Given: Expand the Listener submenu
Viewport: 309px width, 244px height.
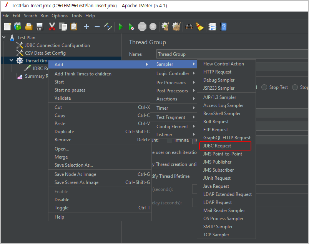Looking at the screenshot, I should [173, 135].
